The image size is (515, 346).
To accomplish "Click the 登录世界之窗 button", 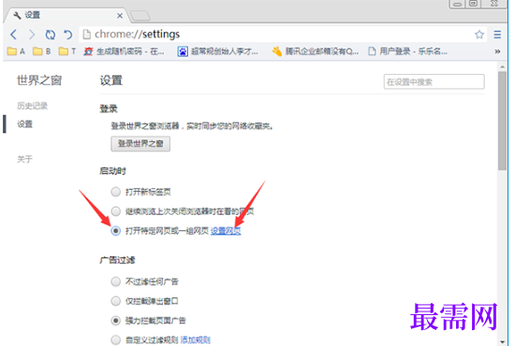I will click(140, 144).
